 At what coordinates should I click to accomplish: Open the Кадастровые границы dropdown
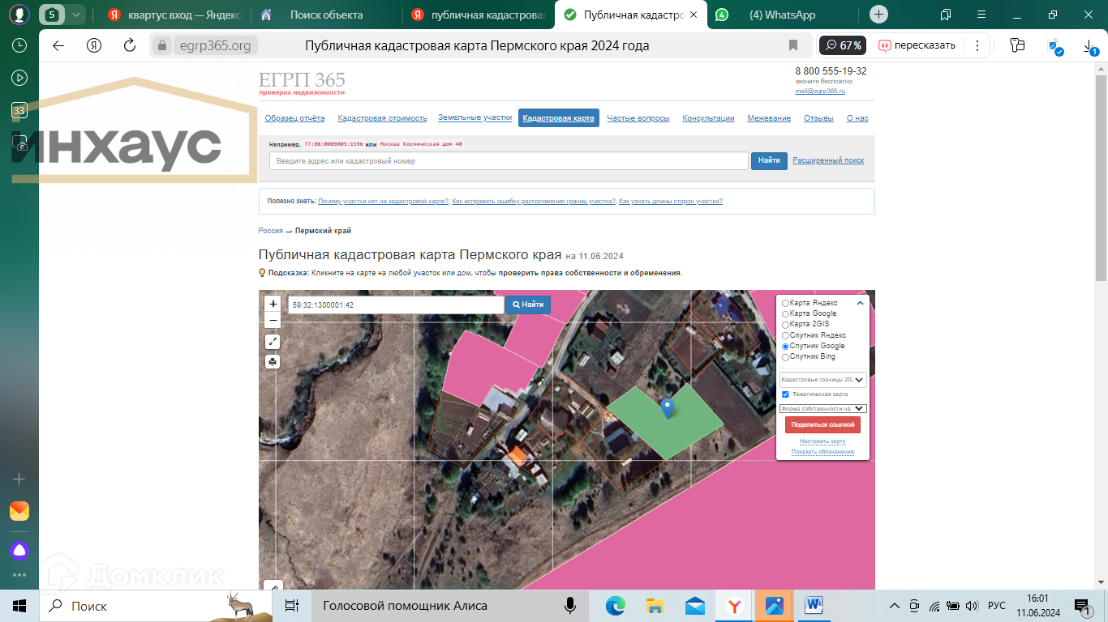(822, 379)
